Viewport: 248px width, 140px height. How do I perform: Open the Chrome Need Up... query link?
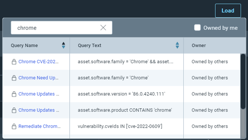click(38, 78)
